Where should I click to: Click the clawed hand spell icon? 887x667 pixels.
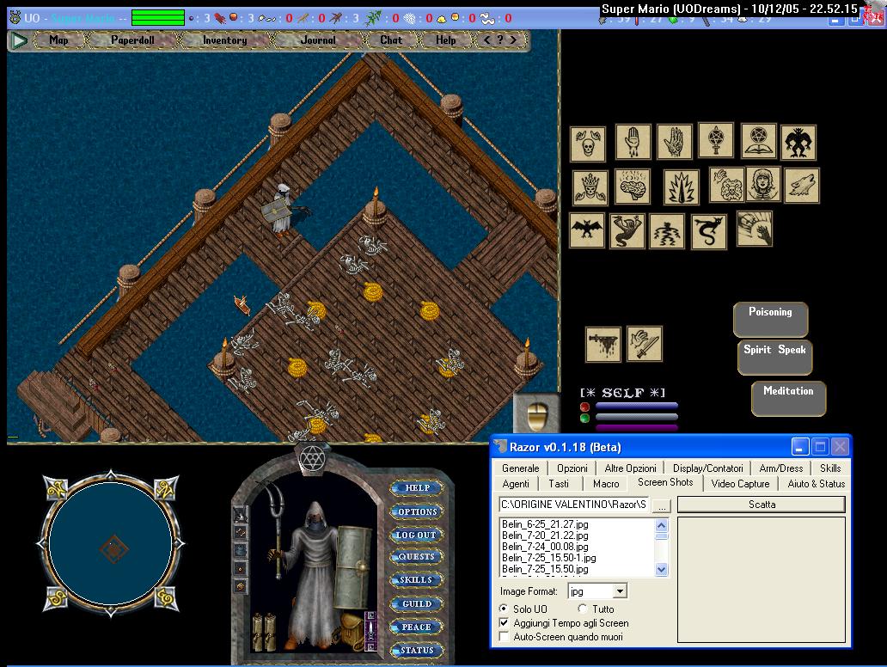755,229
